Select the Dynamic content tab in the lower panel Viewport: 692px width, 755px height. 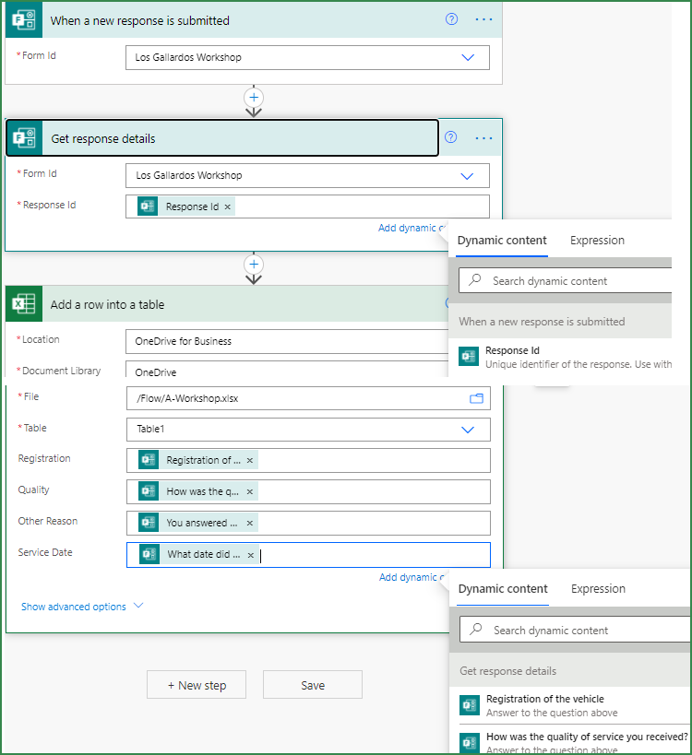(x=503, y=589)
